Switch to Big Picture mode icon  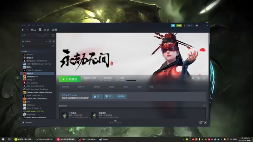pyautogui.click(x=197, y=26)
